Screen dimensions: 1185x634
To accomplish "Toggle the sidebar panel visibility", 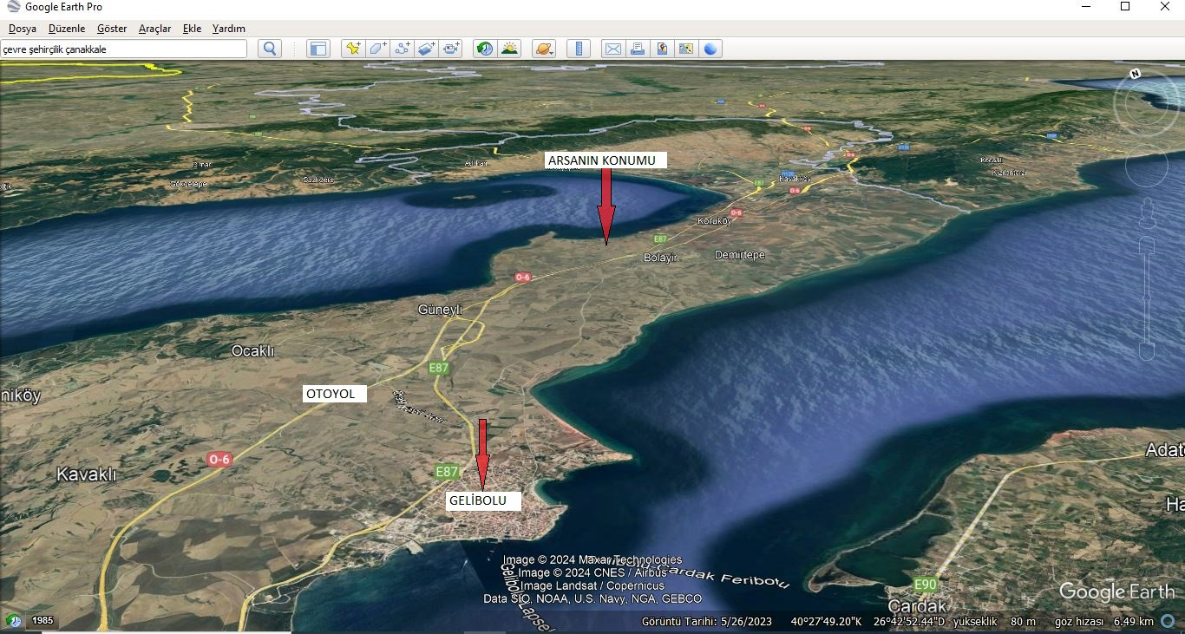I will coord(318,49).
